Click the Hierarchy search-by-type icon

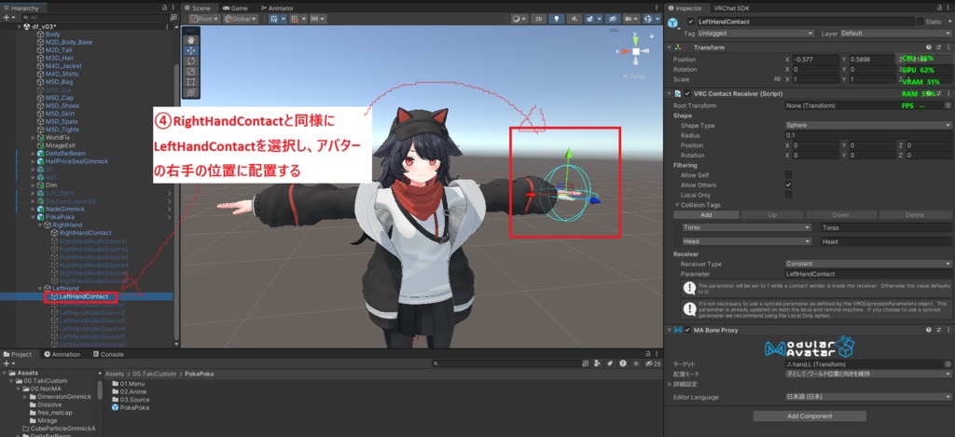pyautogui.click(x=173, y=18)
